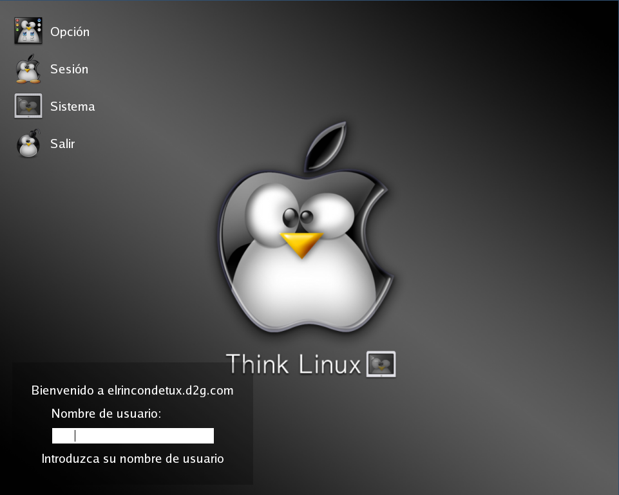Click the Salir penguin bomb icon
The height and width of the screenshot is (495, 619).
click(28, 143)
